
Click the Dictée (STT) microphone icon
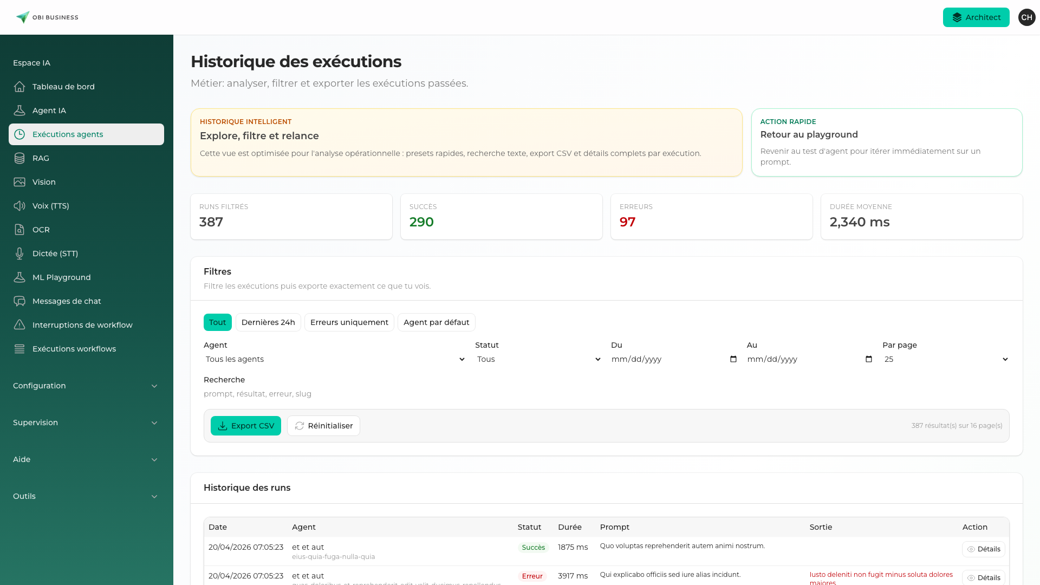(19, 253)
